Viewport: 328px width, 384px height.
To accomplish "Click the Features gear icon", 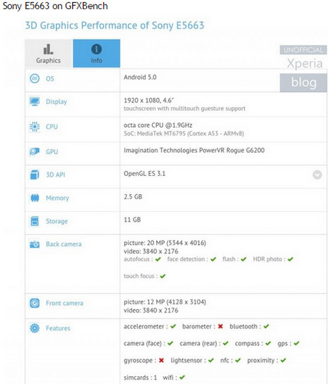I will click(35, 328).
